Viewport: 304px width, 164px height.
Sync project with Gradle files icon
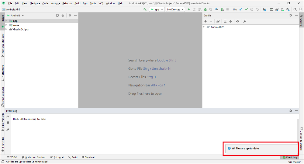[277, 9]
